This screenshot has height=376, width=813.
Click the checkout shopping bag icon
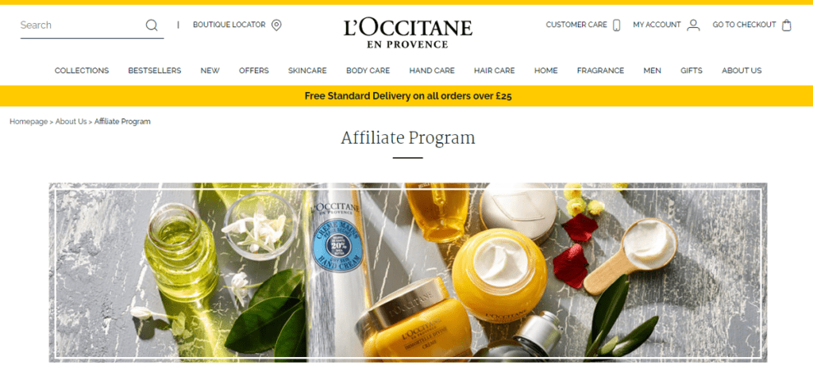point(787,25)
